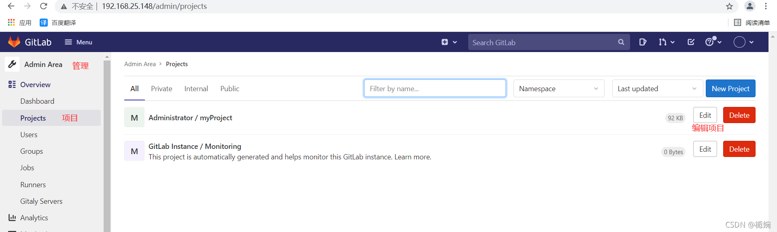Open the Issues icon in navbar
Image resolution: width=777 pixels, height=232 pixels.
pos(643,42)
